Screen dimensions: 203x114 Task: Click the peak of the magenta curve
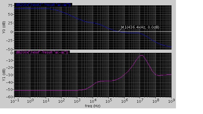[x=142, y=56]
